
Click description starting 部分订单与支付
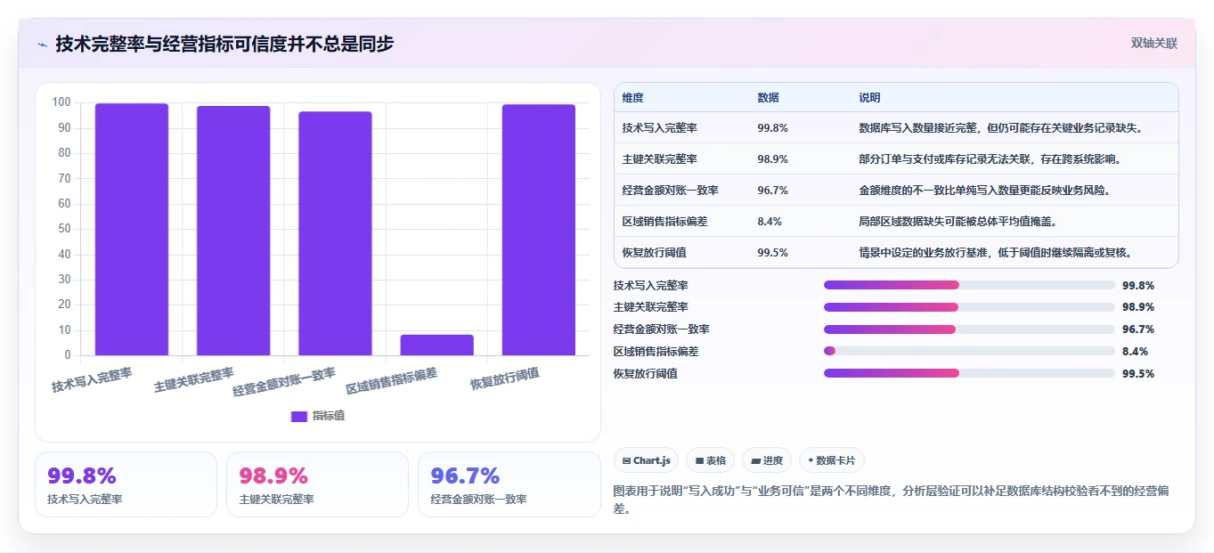[x=990, y=159]
